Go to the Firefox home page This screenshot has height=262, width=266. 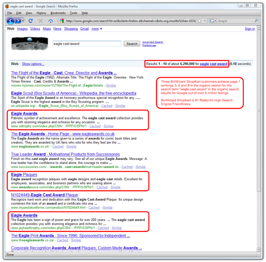coord(51,21)
